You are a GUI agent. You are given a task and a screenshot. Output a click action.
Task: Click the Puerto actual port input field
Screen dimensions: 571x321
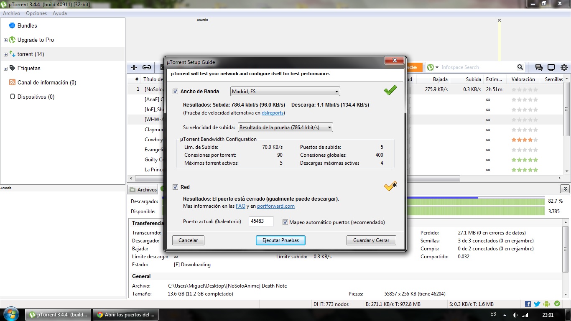(x=261, y=221)
